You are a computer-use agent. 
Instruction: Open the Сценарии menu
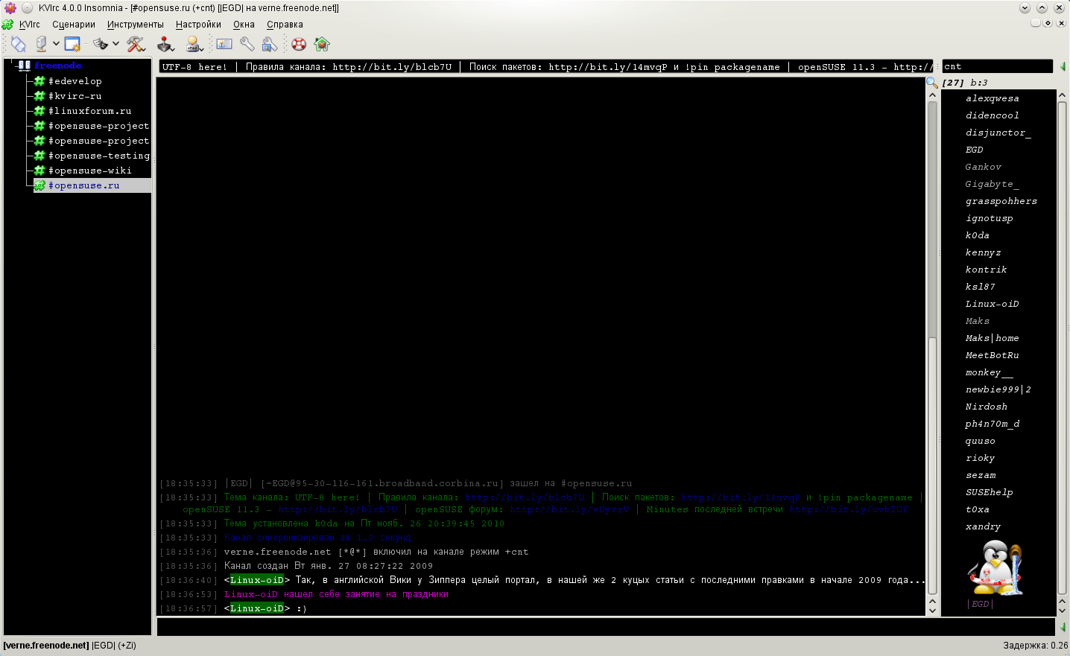tap(74, 25)
